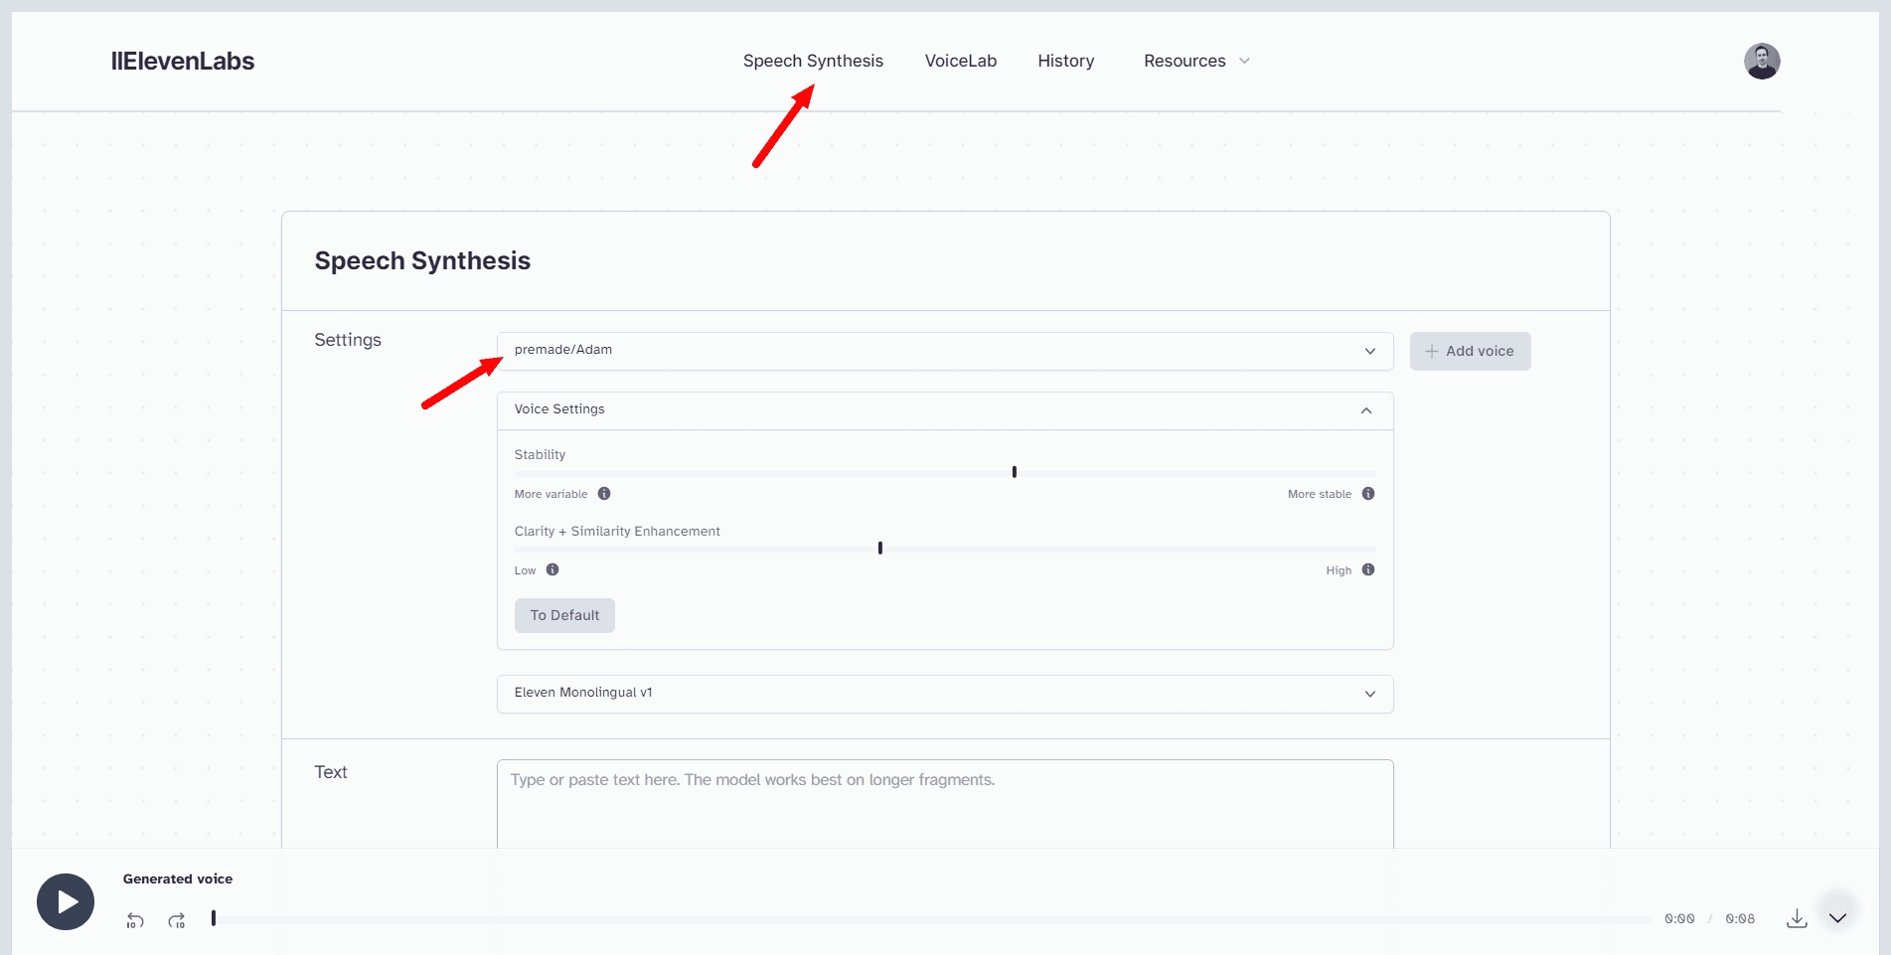Viewport: 1891px width, 955px height.
Task: Reset voice settings To Default
Action: 564,615
